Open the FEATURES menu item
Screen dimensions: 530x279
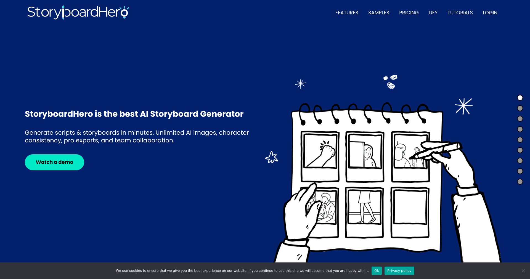(347, 13)
